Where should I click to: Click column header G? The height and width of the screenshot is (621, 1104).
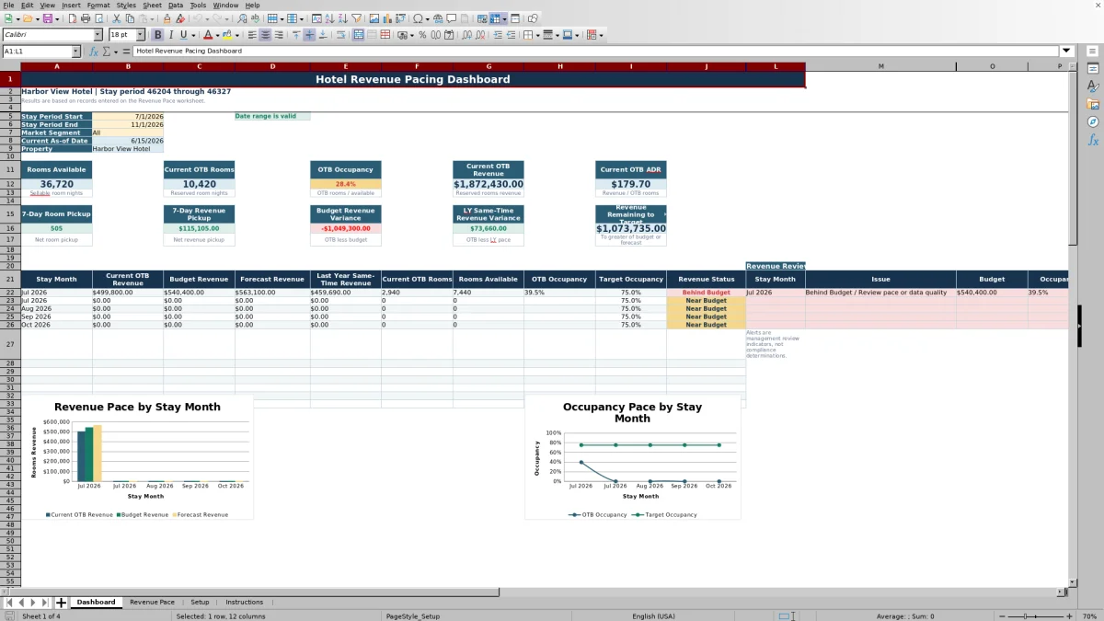pos(489,66)
